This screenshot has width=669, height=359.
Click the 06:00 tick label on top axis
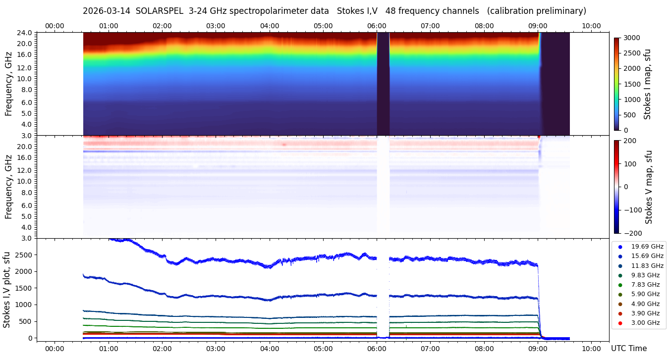point(377,26)
